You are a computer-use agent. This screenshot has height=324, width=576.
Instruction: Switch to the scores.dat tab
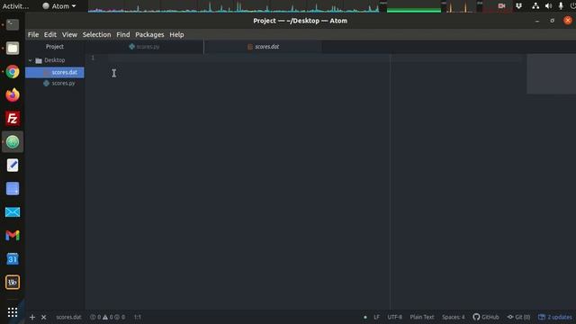tap(263, 47)
